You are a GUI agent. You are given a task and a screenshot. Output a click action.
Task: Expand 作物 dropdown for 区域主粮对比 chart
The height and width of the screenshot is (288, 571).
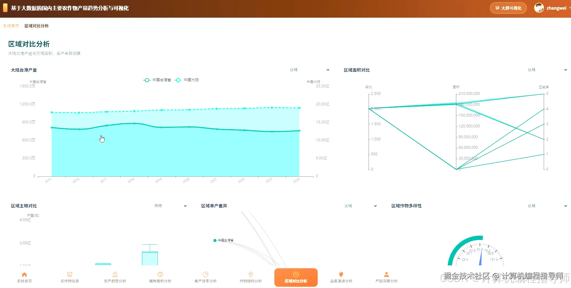[170, 206]
